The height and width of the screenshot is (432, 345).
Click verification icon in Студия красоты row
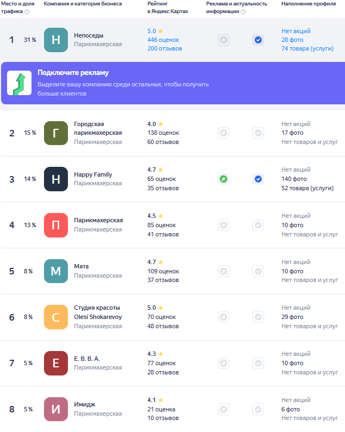coord(258,317)
